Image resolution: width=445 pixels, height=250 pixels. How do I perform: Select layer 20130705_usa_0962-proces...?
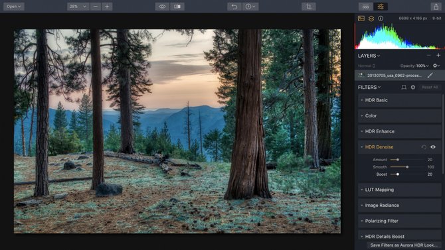[x=400, y=76]
